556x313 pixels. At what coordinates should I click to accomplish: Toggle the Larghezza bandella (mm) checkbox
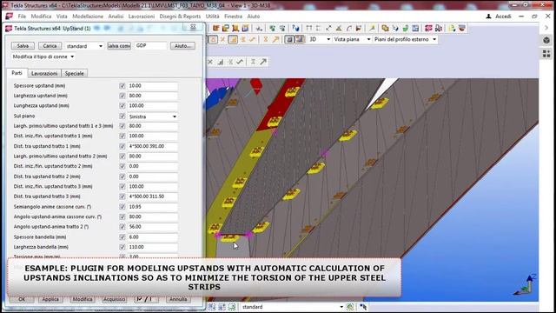pyautogui.click(x=122, y=247)
